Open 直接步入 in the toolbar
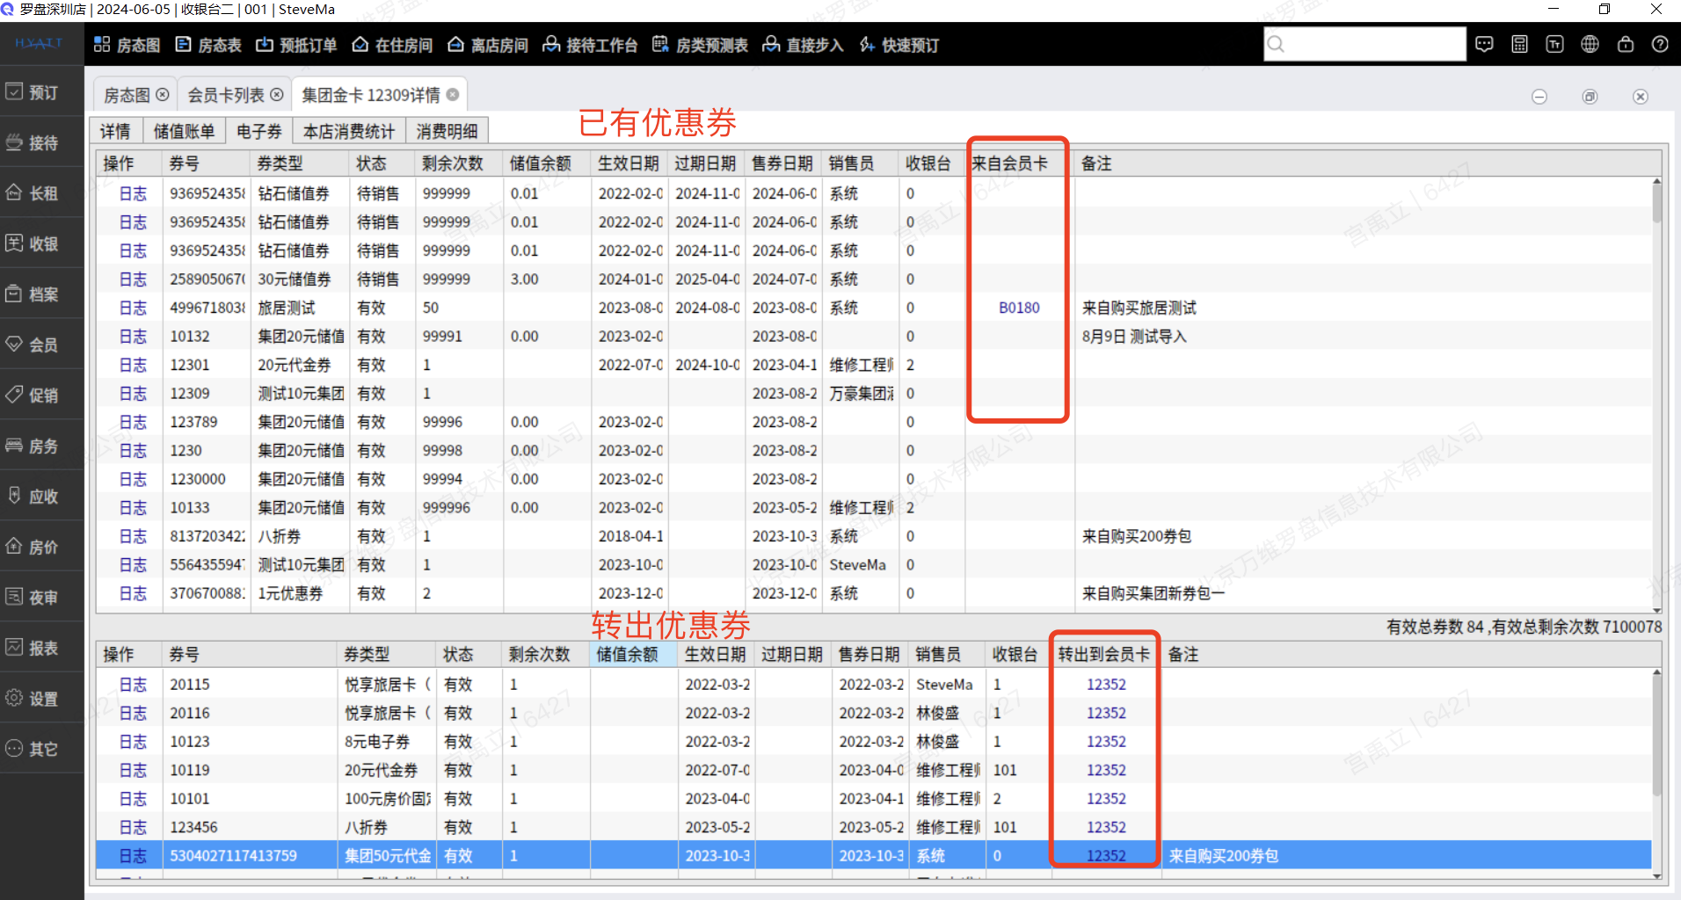 click(x=803, y=45)
